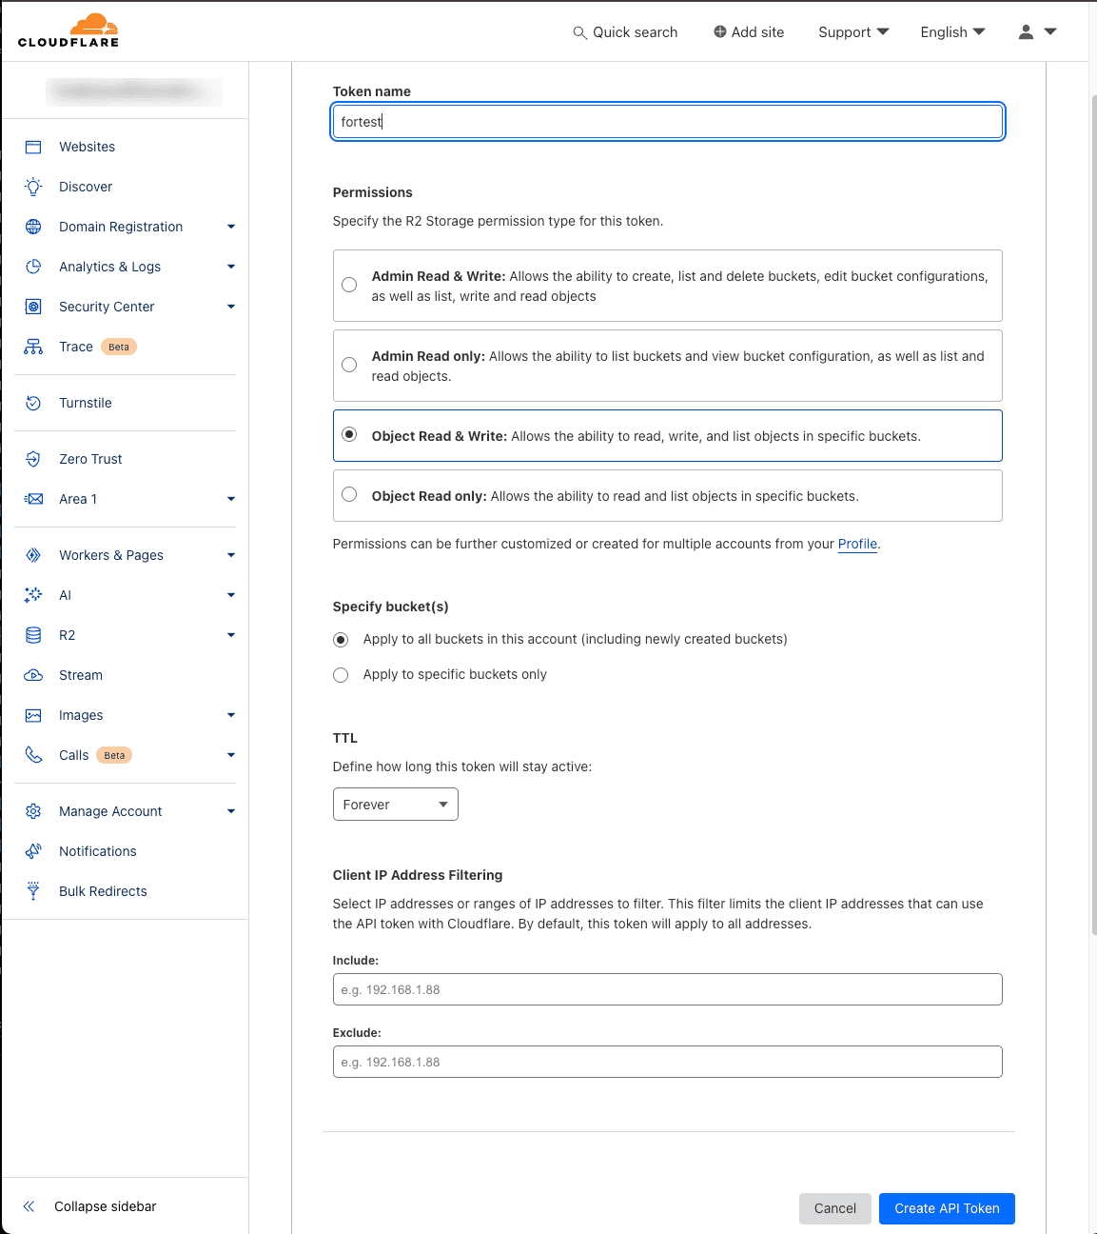Viewport: 1097px width, 1234px height.
Task: Focus the Token name input field
Action: tap(668, 122)
